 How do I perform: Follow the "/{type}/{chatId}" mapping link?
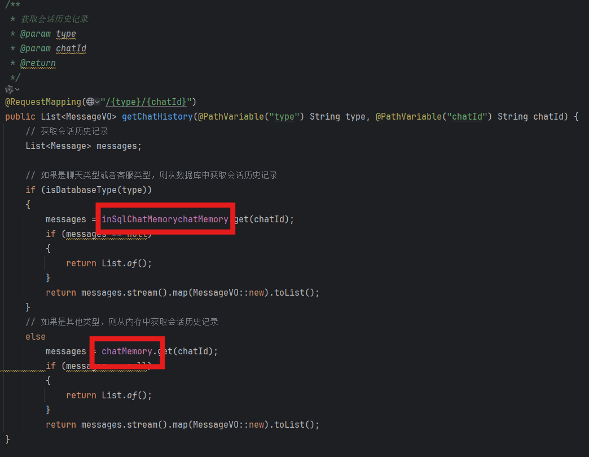click(146, 102)
